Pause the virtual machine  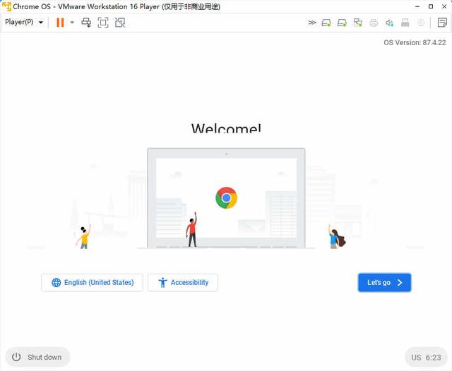click(60, 23)
